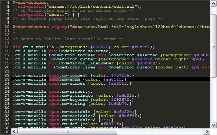This screenshot has width=217, height=135.
Task: Click 'span.cm-string' on line 29
Action: point(67,104)
